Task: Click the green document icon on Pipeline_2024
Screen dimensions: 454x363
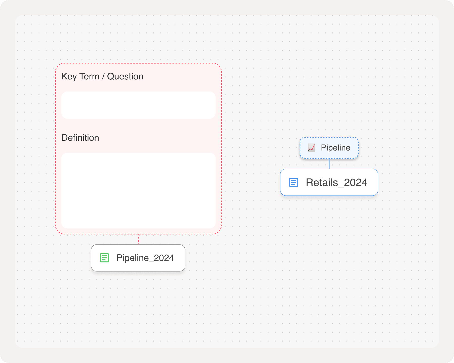Action: click(104, 258)
